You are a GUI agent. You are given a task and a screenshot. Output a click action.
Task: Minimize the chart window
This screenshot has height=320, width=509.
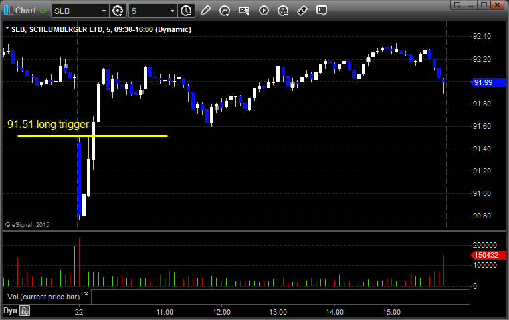pyautogui.click(x=471, y=5)
